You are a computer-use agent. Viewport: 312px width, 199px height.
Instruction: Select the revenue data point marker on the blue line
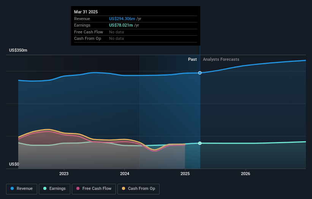200,73
